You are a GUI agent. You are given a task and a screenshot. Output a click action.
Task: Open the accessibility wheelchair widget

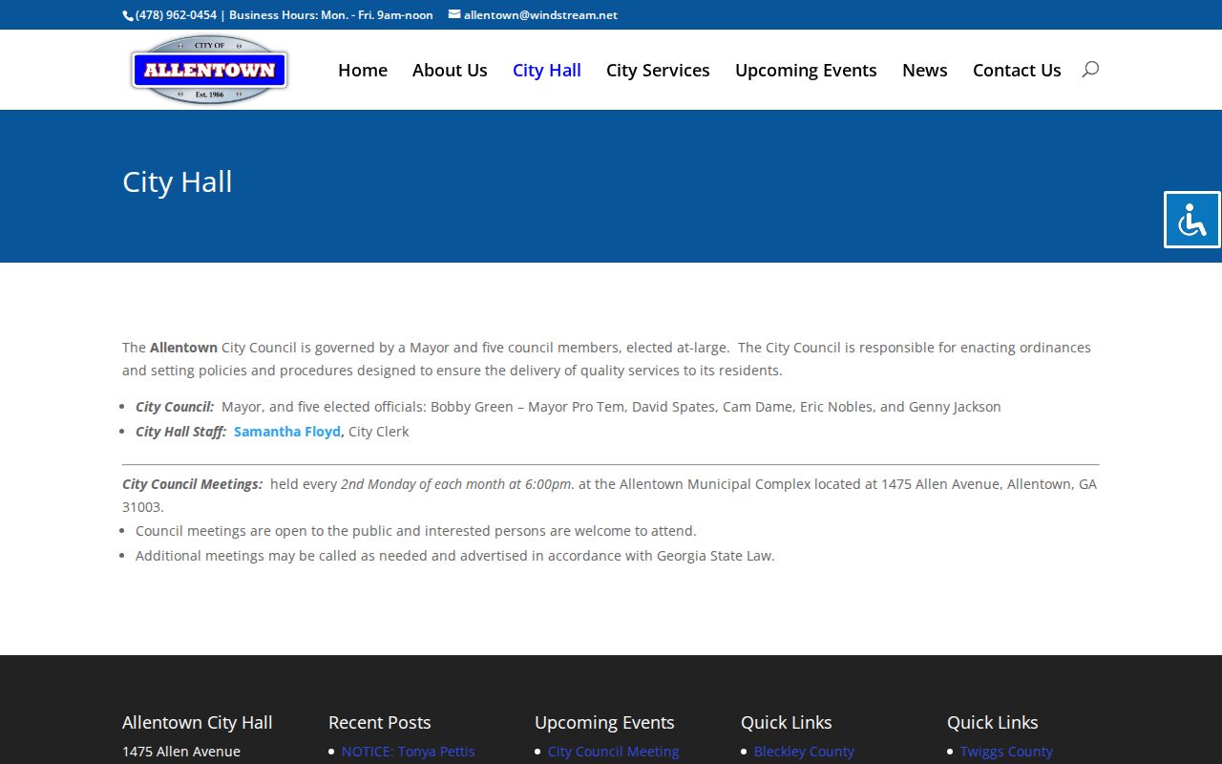(1192, 220)
